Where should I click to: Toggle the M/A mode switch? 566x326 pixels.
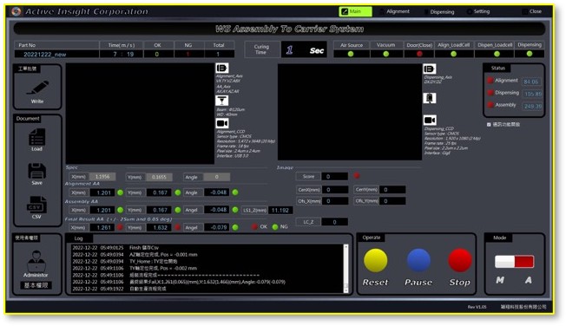(514, 262)
